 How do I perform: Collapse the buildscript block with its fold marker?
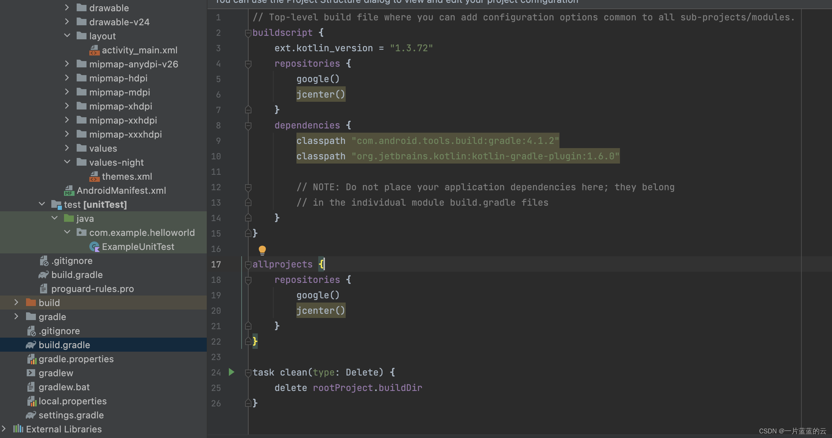click(248, 33)
